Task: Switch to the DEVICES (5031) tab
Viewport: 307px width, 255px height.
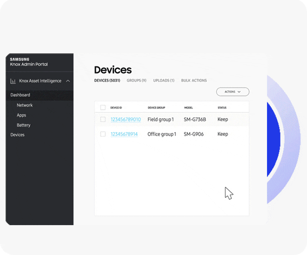Action: click(107, 81)
